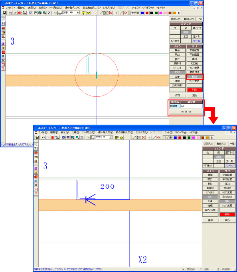The height and width of the screenshot is (272, 237).
Task: Click the red 削除 button in lower window
Action: (227, 214)
